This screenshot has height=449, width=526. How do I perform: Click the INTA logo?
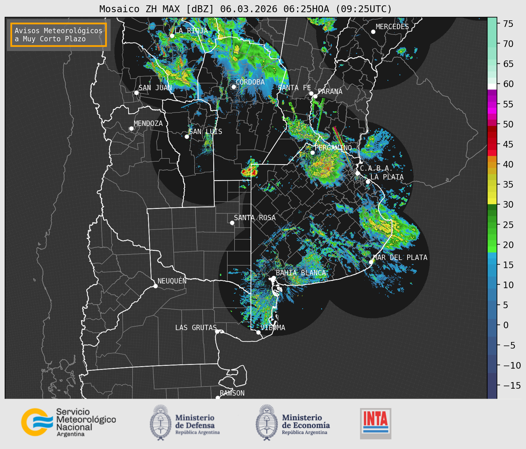pyautogui.click(x=375, y=423)
